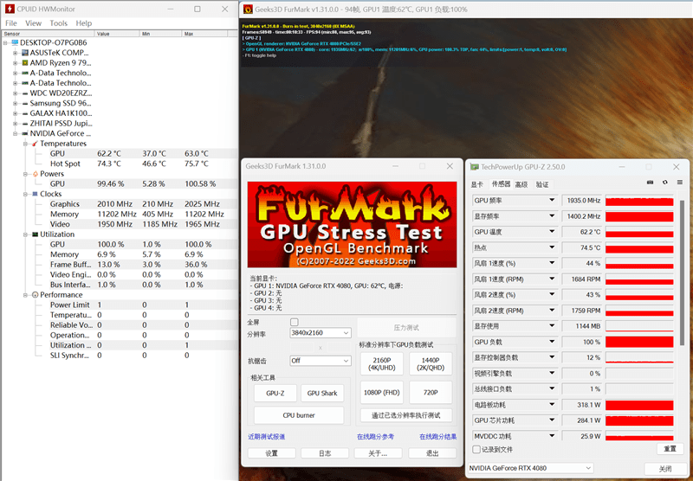693x481 pixels.
Task: Click the HWMonitor app icon in title bar
Action: point(10,9)
